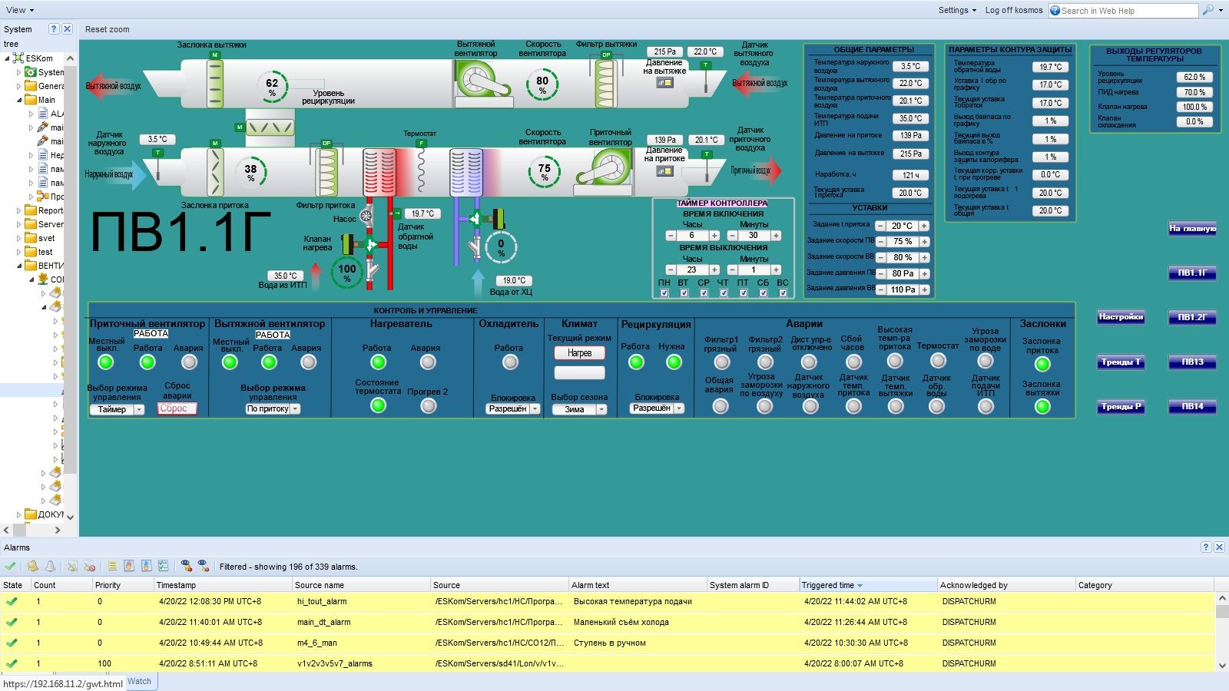
Task: Open help for the System tree panel
Action: (54, 29)
